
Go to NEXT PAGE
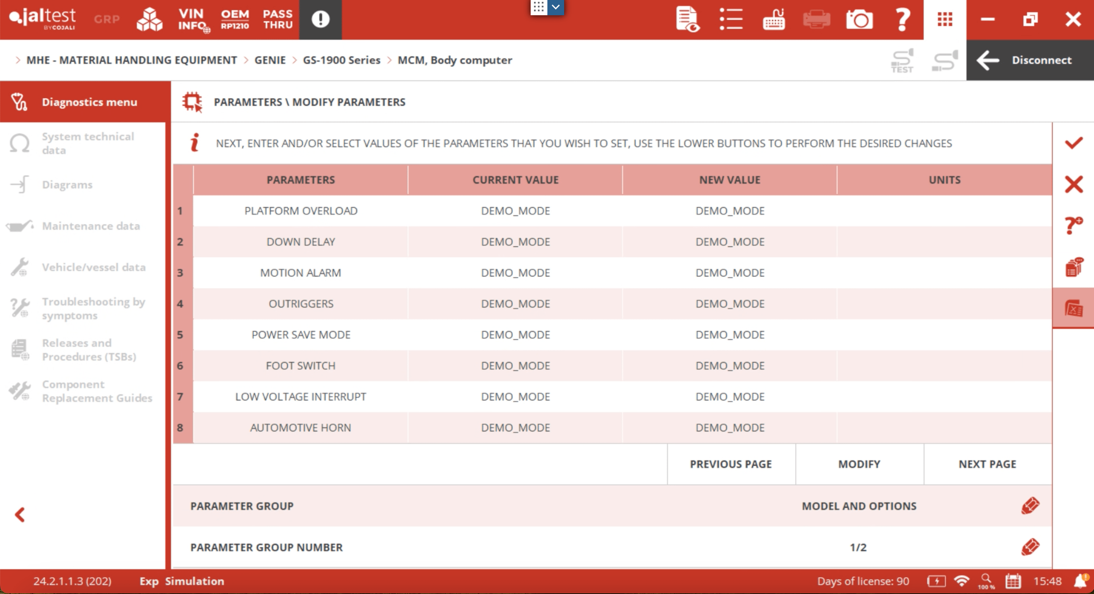pos(987,464)
